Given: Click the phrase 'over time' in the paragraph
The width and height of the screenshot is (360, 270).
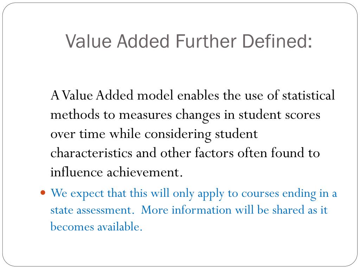Looking at the screenshot, I should coord(78,134).
